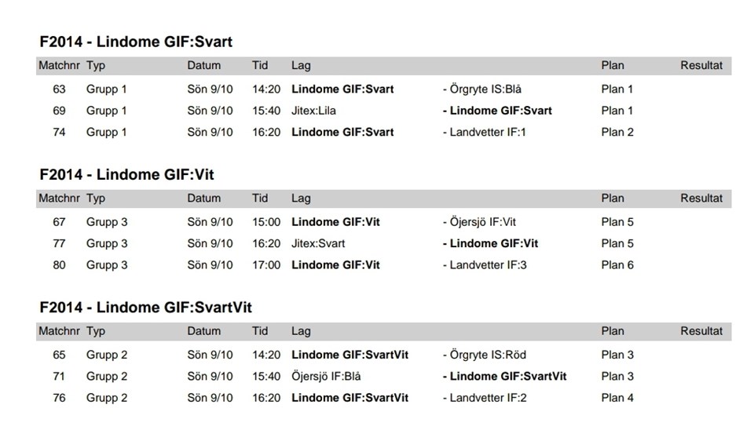Click the Öjersjö IF:Vit team name
Viewport: 754px width, 430px height.
[x=483, y=222]
